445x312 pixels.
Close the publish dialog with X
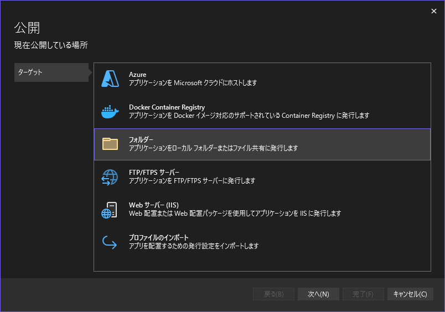click(434, 11)
